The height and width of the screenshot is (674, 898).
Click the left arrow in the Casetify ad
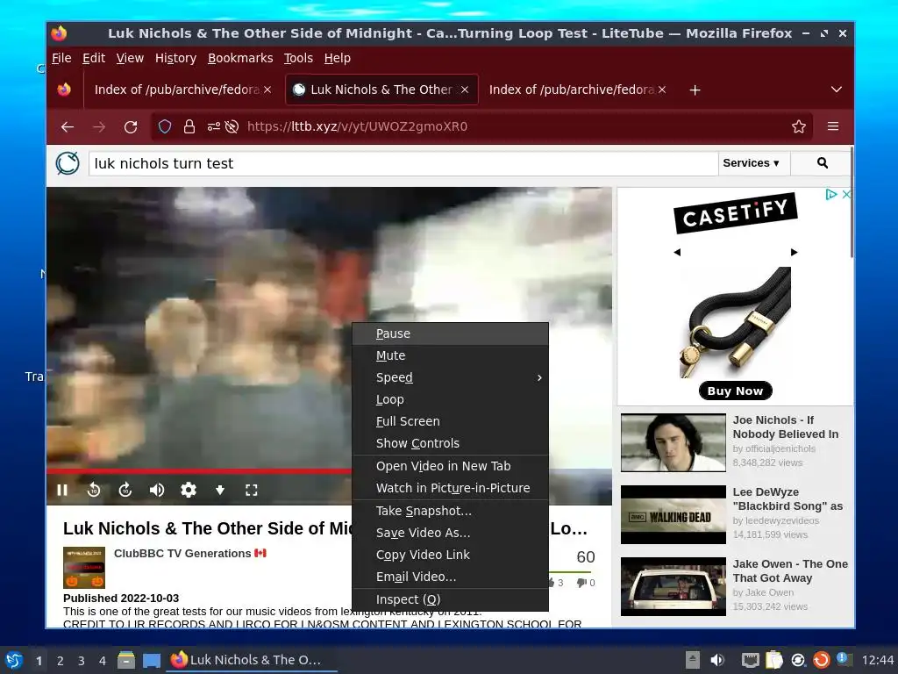(x=678, y=252)
